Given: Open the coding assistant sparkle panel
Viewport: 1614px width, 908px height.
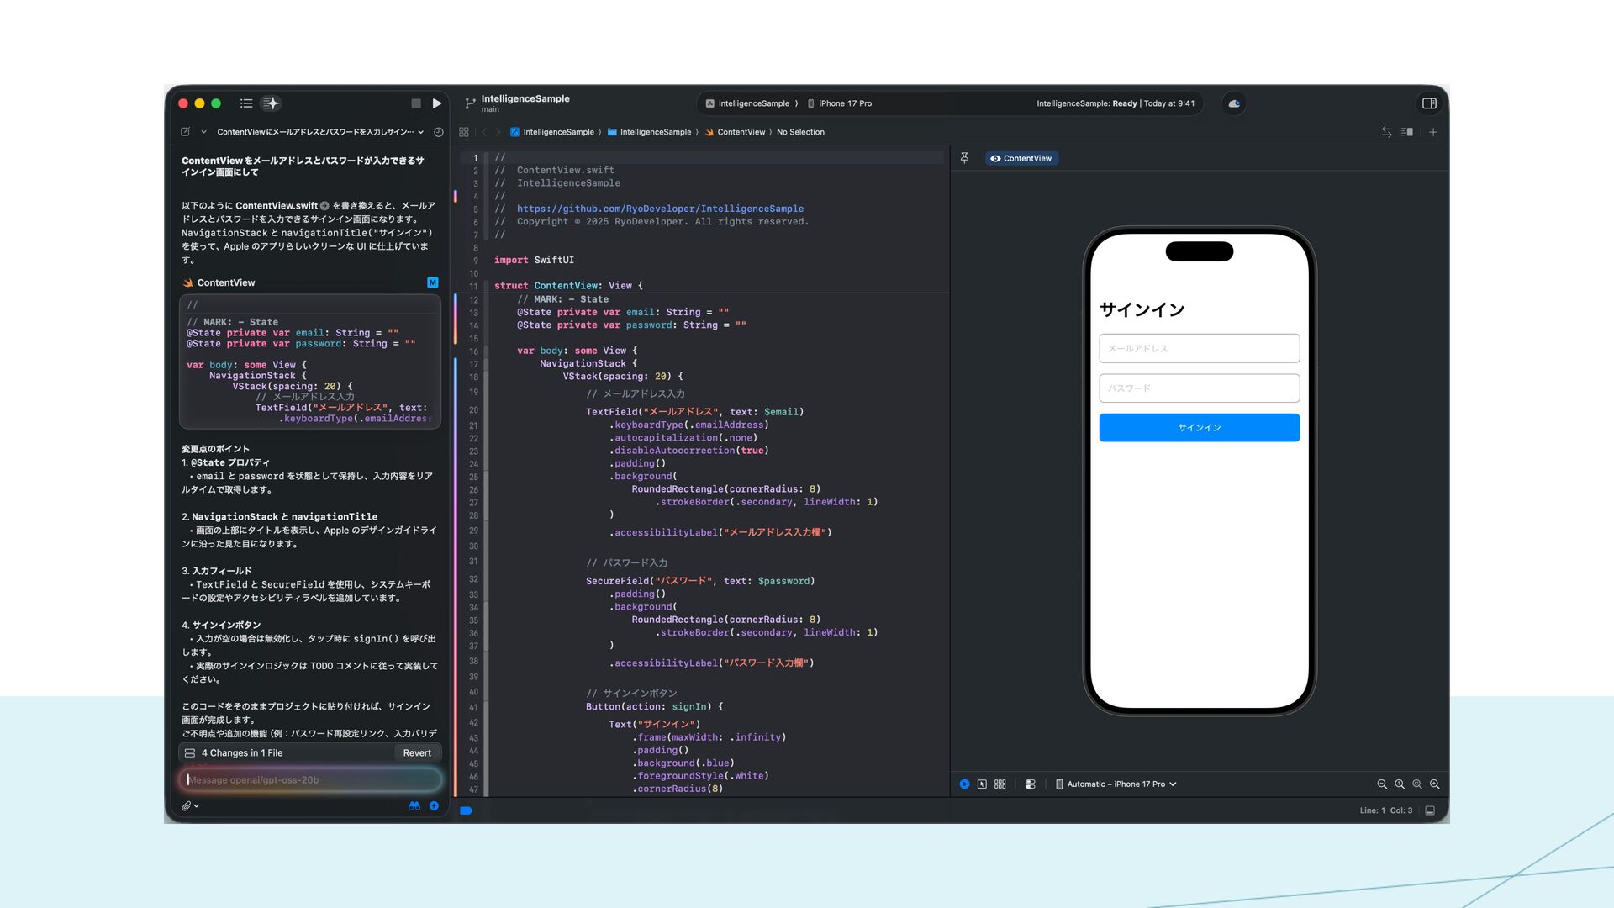Looking at the screenshot, I should pyautogui.click(x=271, y=103).
